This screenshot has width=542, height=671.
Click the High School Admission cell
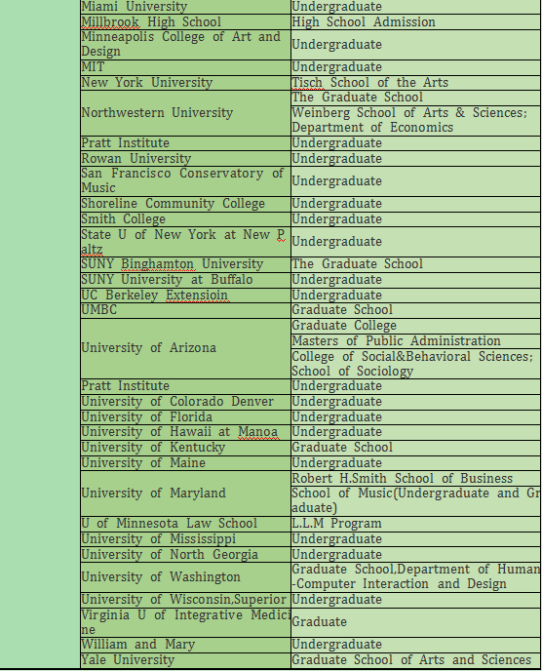click(415, 21)
